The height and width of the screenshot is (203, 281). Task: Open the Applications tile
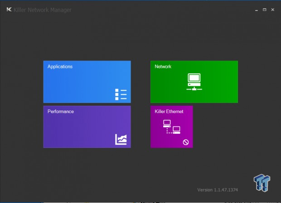87,82
